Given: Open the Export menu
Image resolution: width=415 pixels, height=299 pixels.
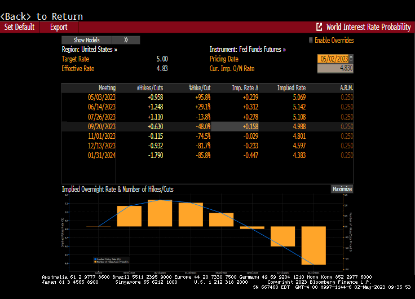Looking at the screenshot, I should point(59,27).
